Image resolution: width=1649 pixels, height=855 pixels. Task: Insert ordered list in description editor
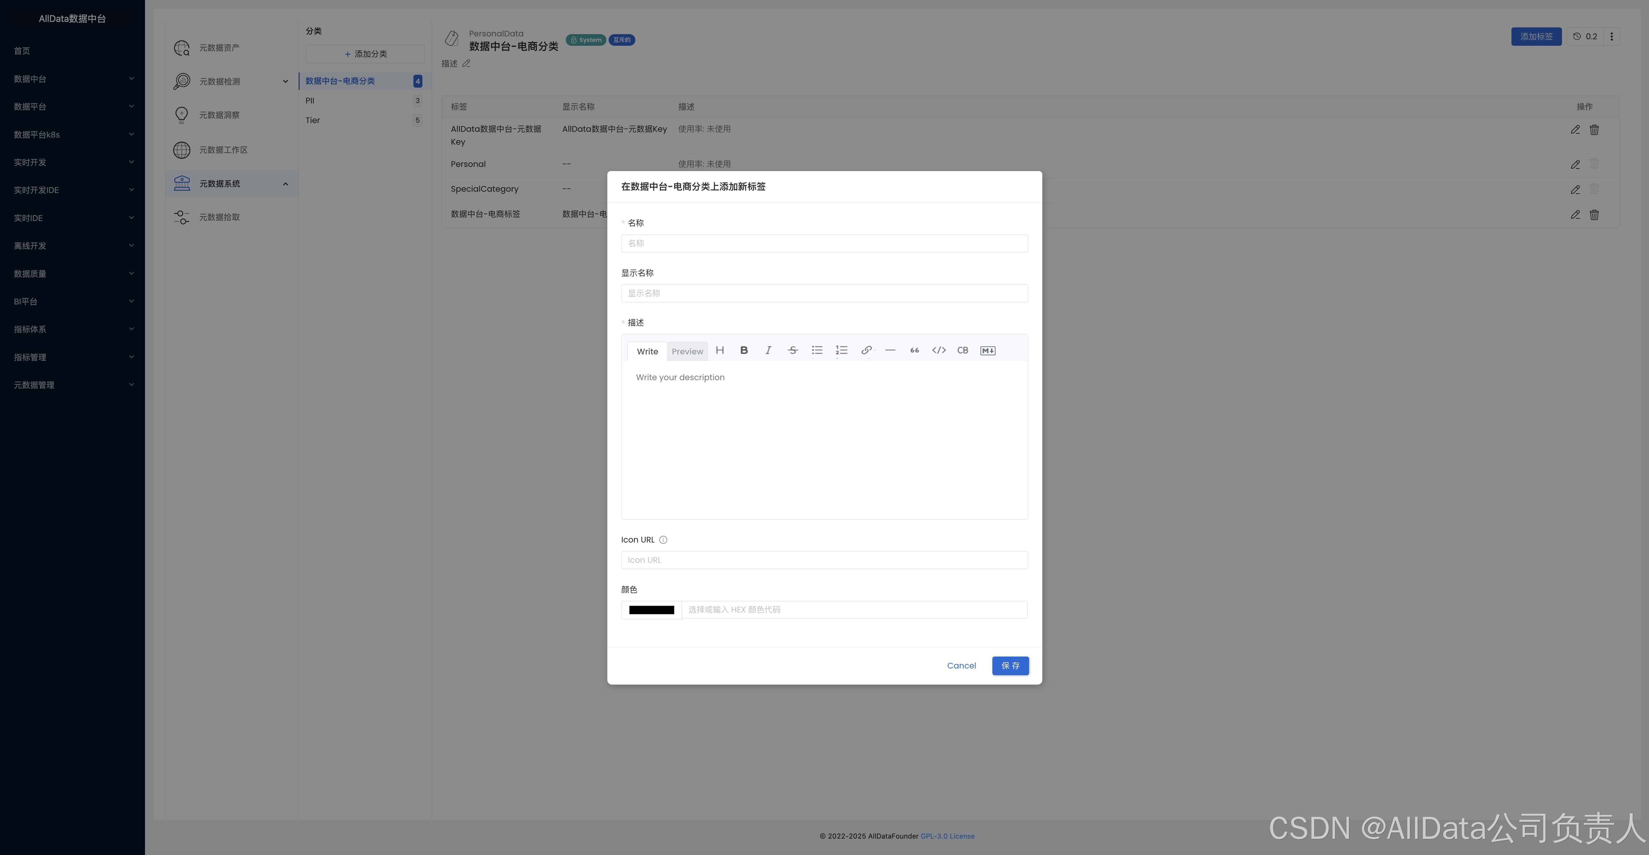[x=841, y=350]
